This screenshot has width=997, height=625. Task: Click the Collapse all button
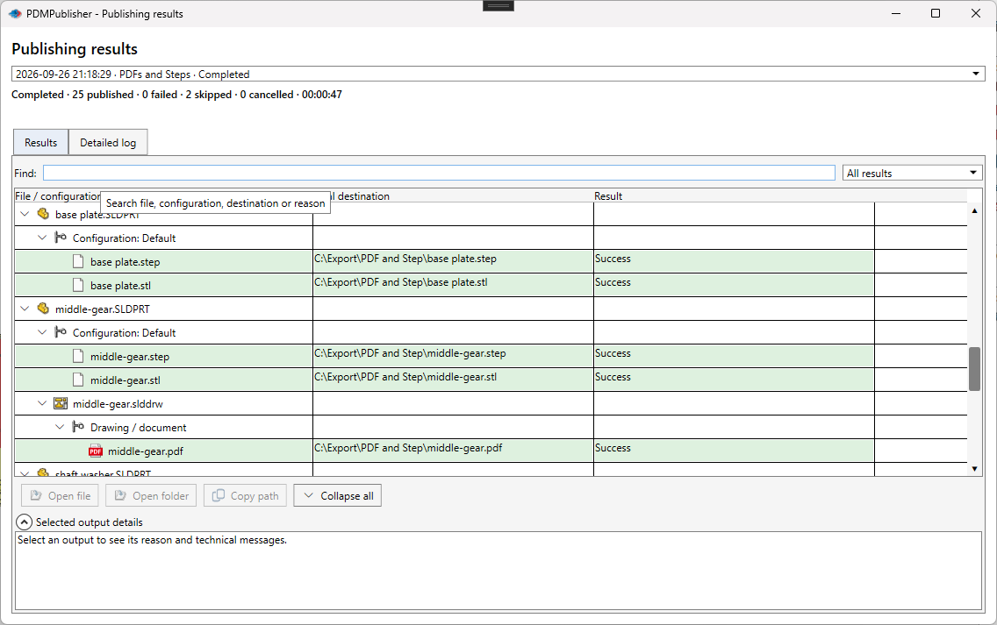(x=338, y=495)
